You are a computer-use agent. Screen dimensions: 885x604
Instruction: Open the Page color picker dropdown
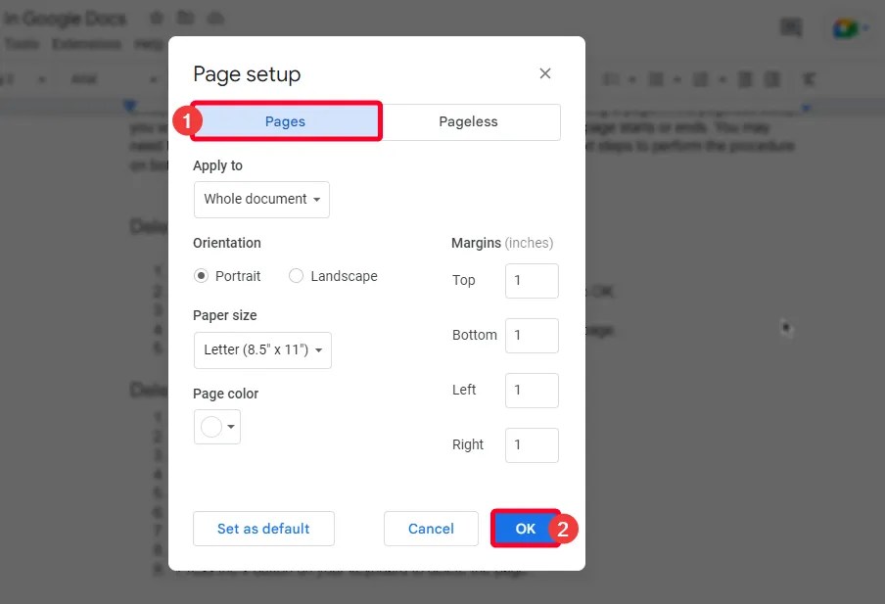point(217,427)
